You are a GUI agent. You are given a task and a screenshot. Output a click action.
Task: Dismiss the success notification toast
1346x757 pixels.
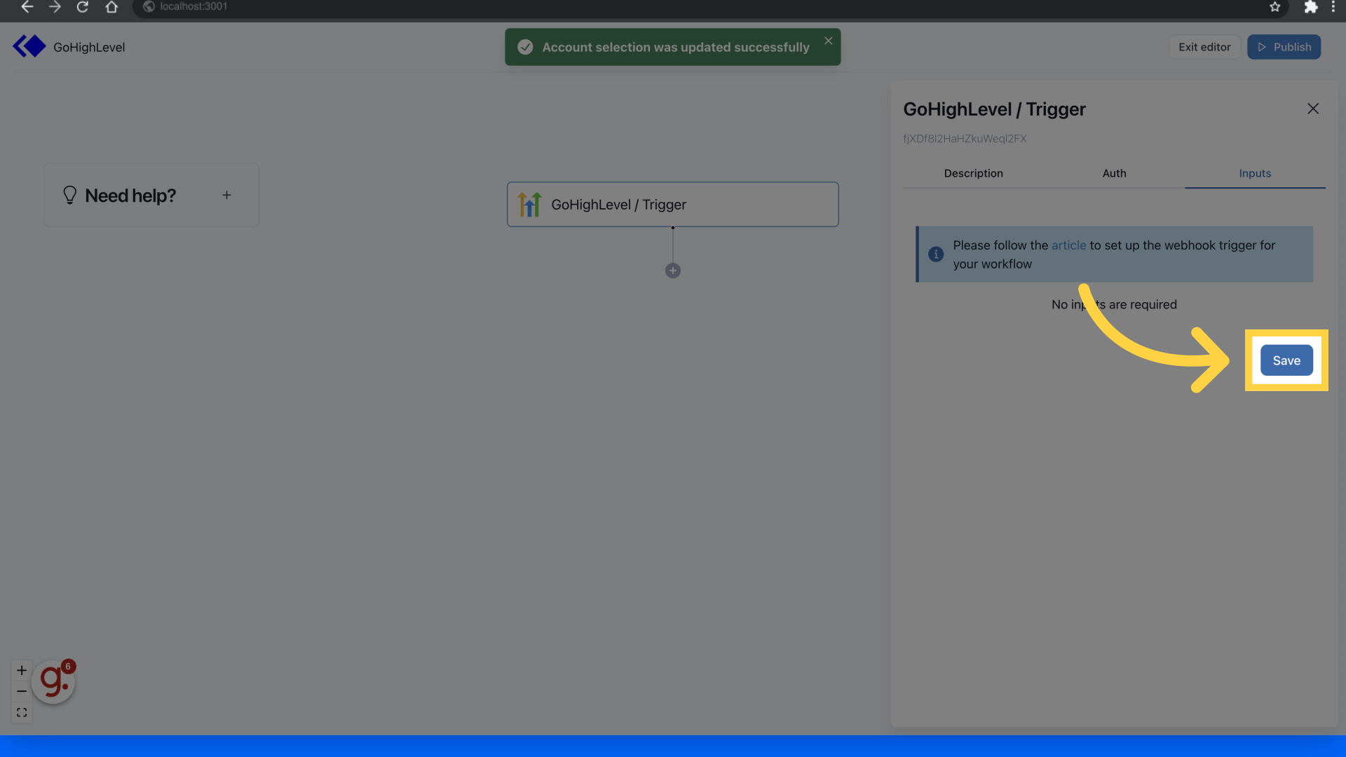tap(828, 41)
